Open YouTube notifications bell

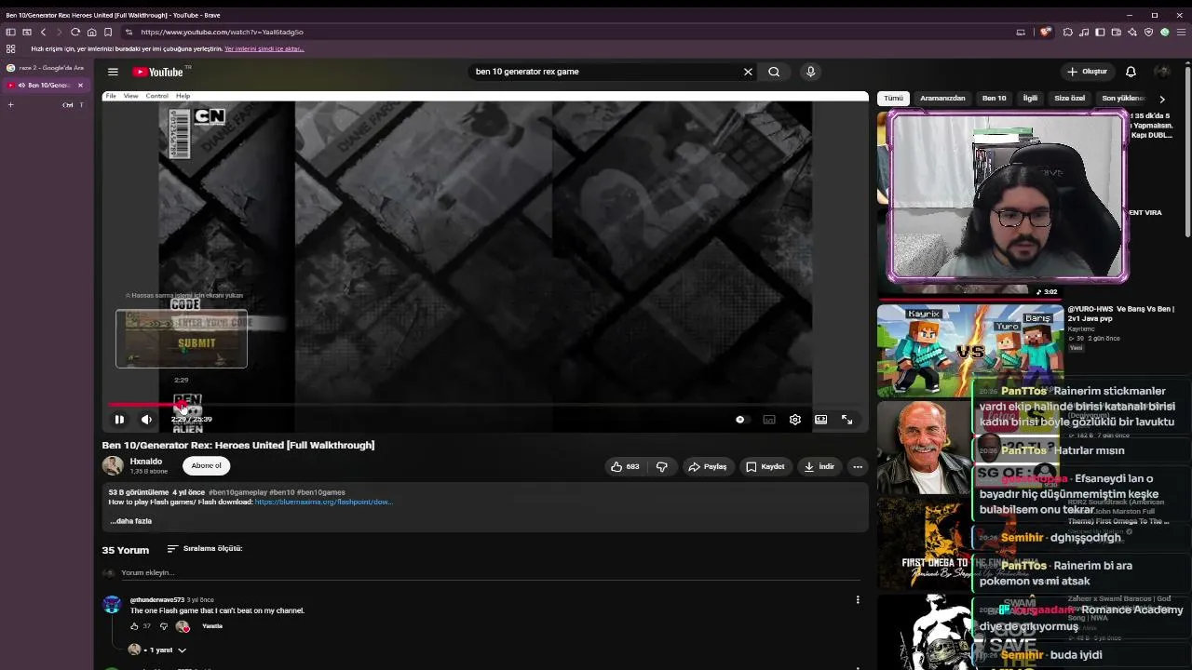1131,72
